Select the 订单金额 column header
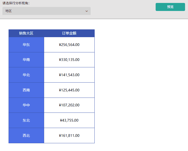The image size is (188, 151). coord(69,33)
